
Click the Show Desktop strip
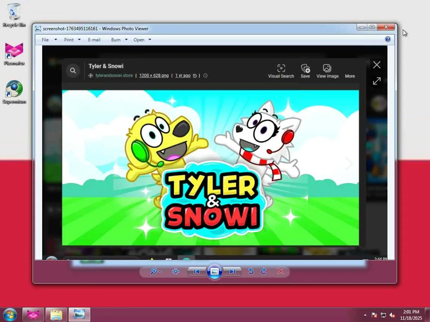(427, 315)
